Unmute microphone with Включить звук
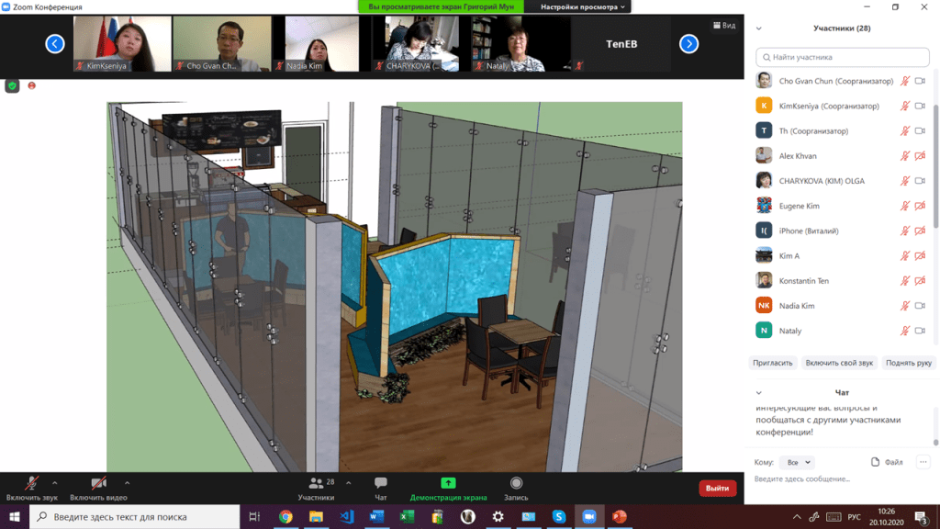Screen dimensions: 940x529 coord(31,488)
